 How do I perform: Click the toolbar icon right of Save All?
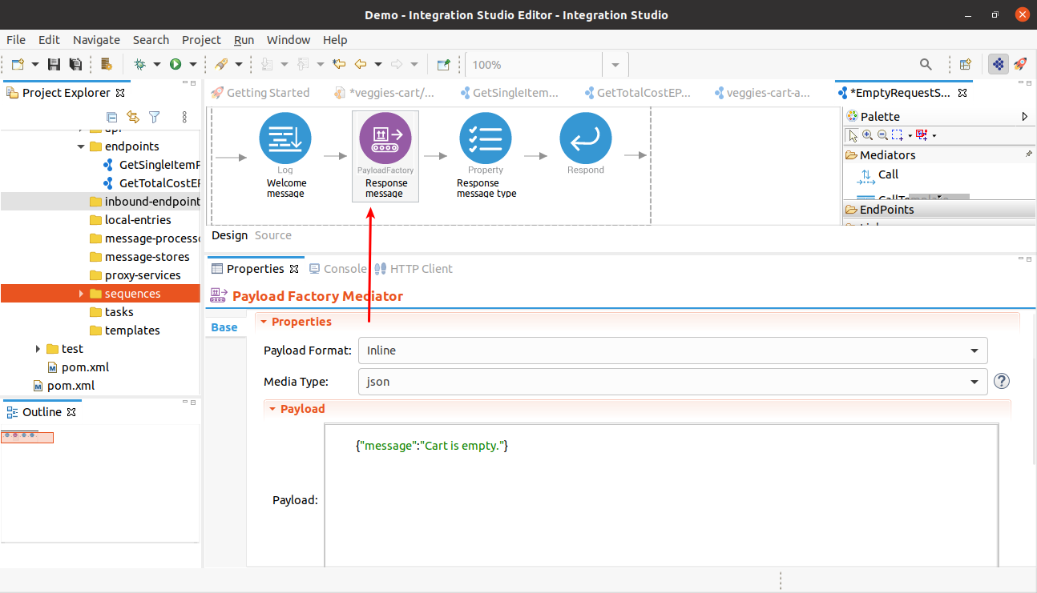click(107, 65)
